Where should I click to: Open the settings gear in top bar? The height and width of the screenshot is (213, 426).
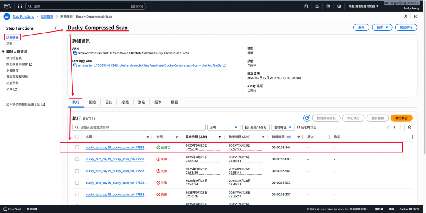click(x=339, y=6)
